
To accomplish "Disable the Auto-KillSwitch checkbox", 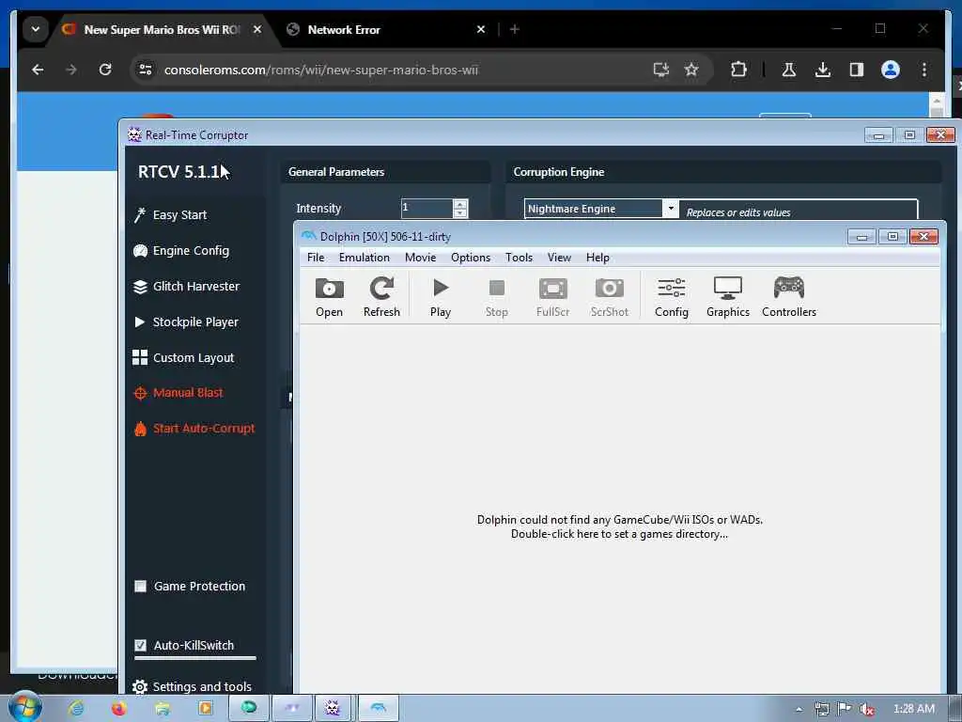I will [141, 645].
